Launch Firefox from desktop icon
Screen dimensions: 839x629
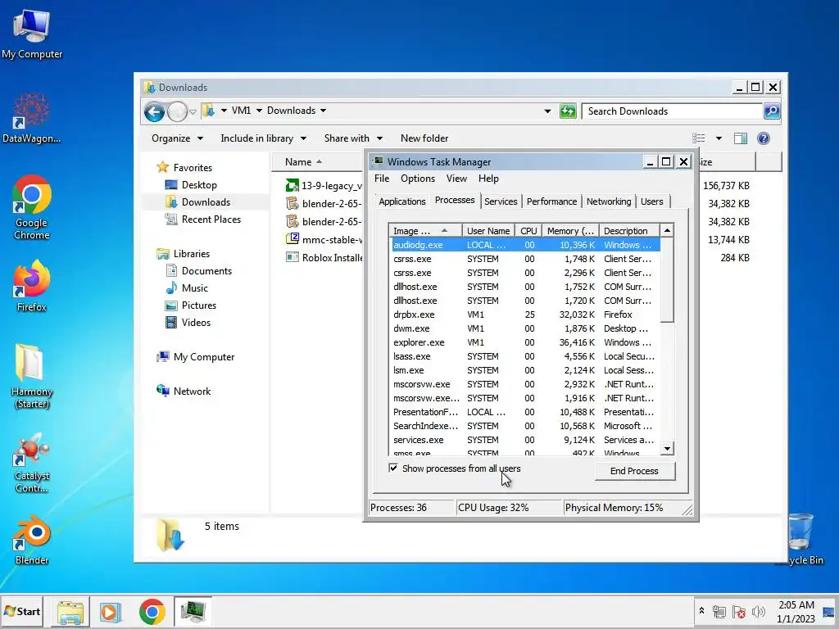[x=32, y=286]
